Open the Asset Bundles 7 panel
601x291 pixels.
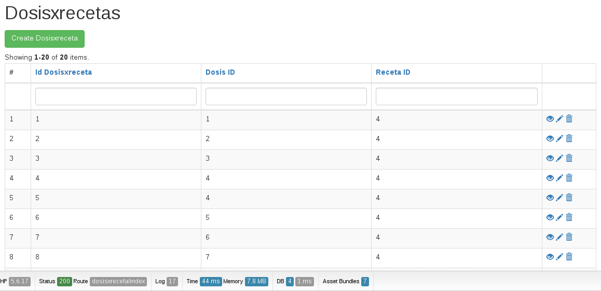click(x=346, y=281)
